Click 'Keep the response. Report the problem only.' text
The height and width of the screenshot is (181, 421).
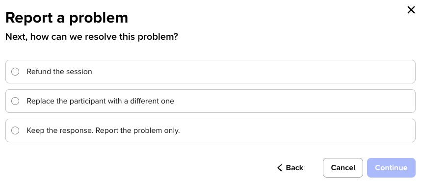[x=104, y=131]
